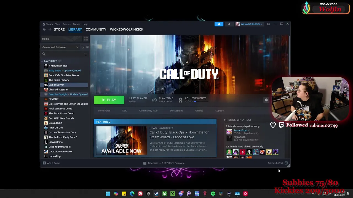Open Games and Software filter dropdown
This screenshot has height=198, width=353.
tap(60, 47)
